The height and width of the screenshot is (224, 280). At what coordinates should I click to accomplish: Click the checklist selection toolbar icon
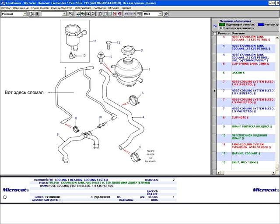click(x=71, y=14)
